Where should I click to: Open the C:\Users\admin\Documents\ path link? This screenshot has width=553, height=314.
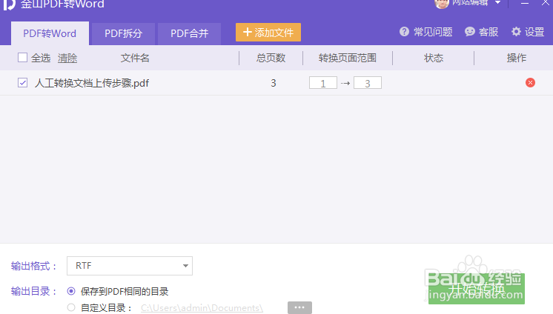[x=202, y=307]
